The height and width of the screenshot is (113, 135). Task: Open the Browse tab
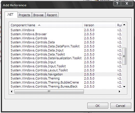[38, 15]
